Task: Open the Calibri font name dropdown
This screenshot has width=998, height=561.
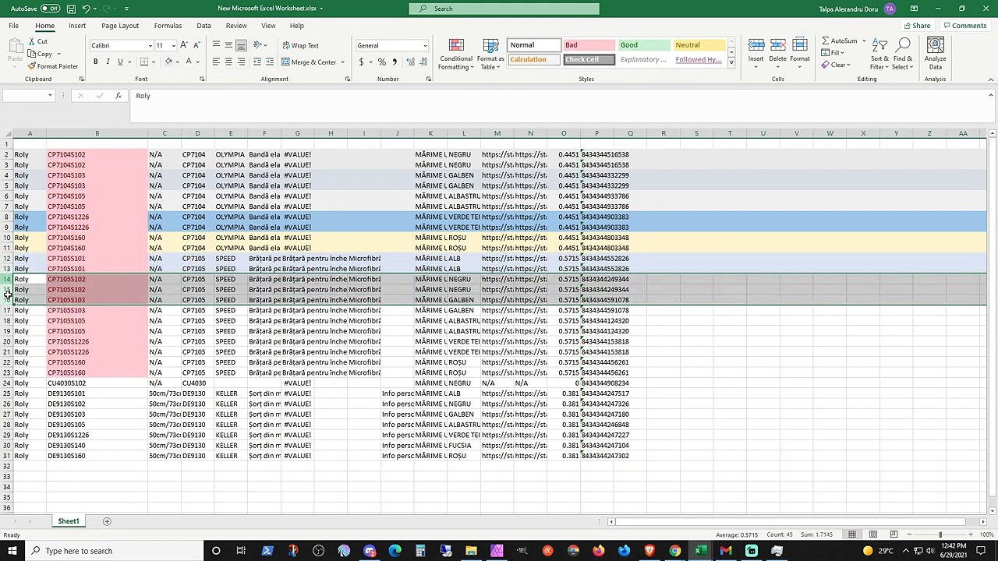Action: (150, 45)
